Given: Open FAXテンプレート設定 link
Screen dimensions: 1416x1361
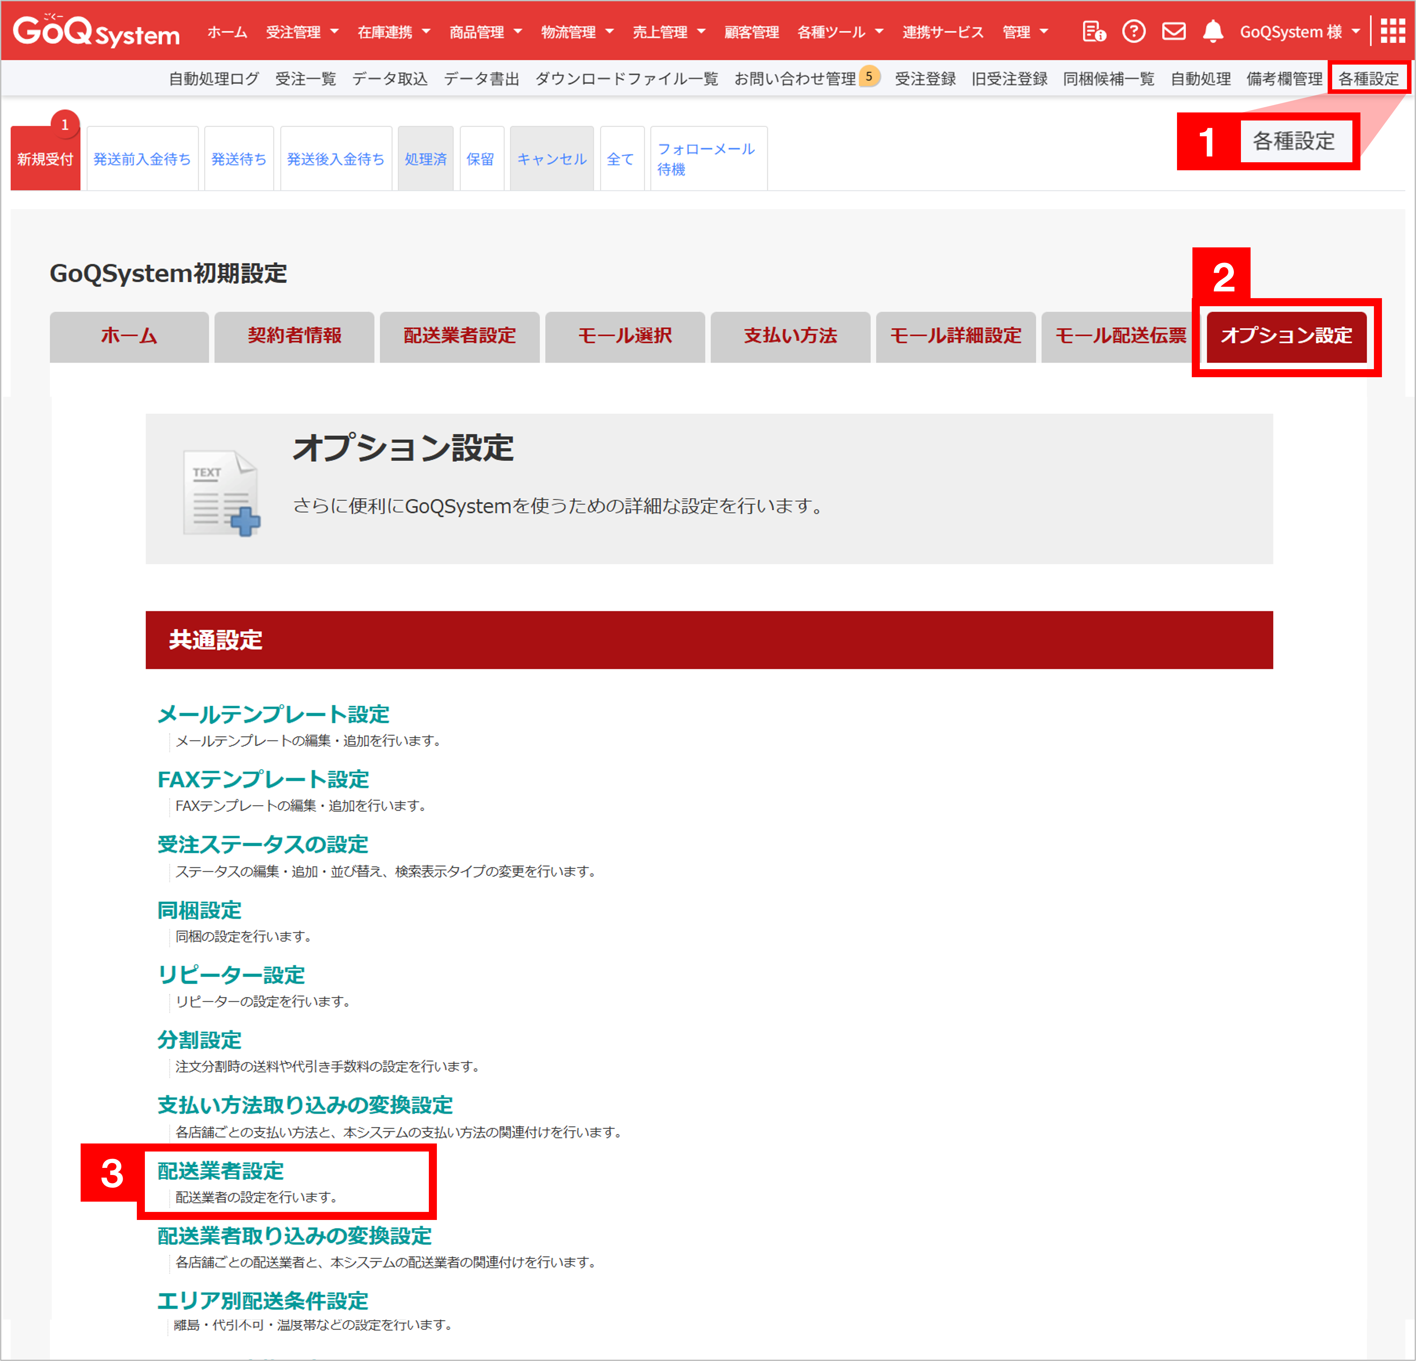Looking at the screenshot, I should point(263,779).
